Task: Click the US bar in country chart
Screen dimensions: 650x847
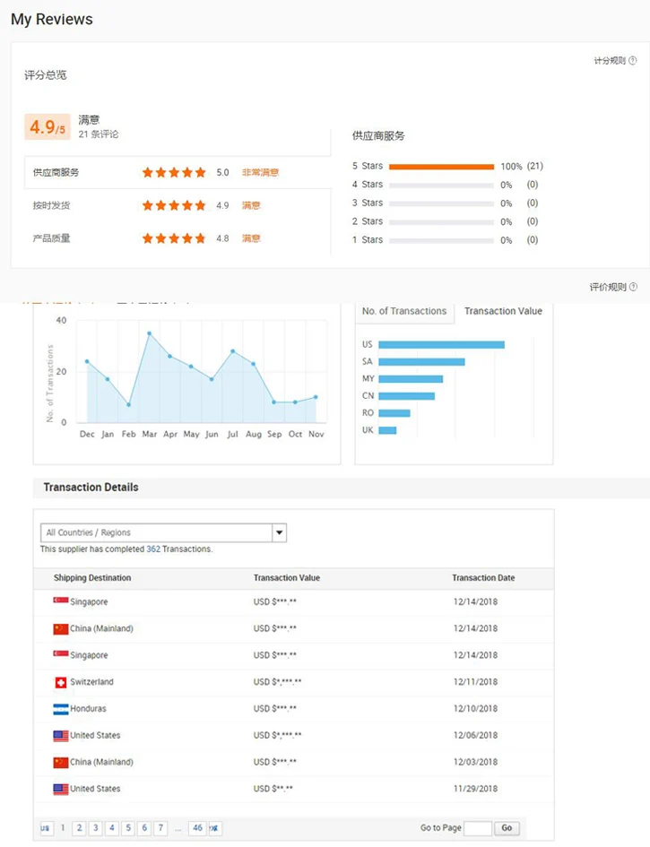Action: [x=441, y=344]
